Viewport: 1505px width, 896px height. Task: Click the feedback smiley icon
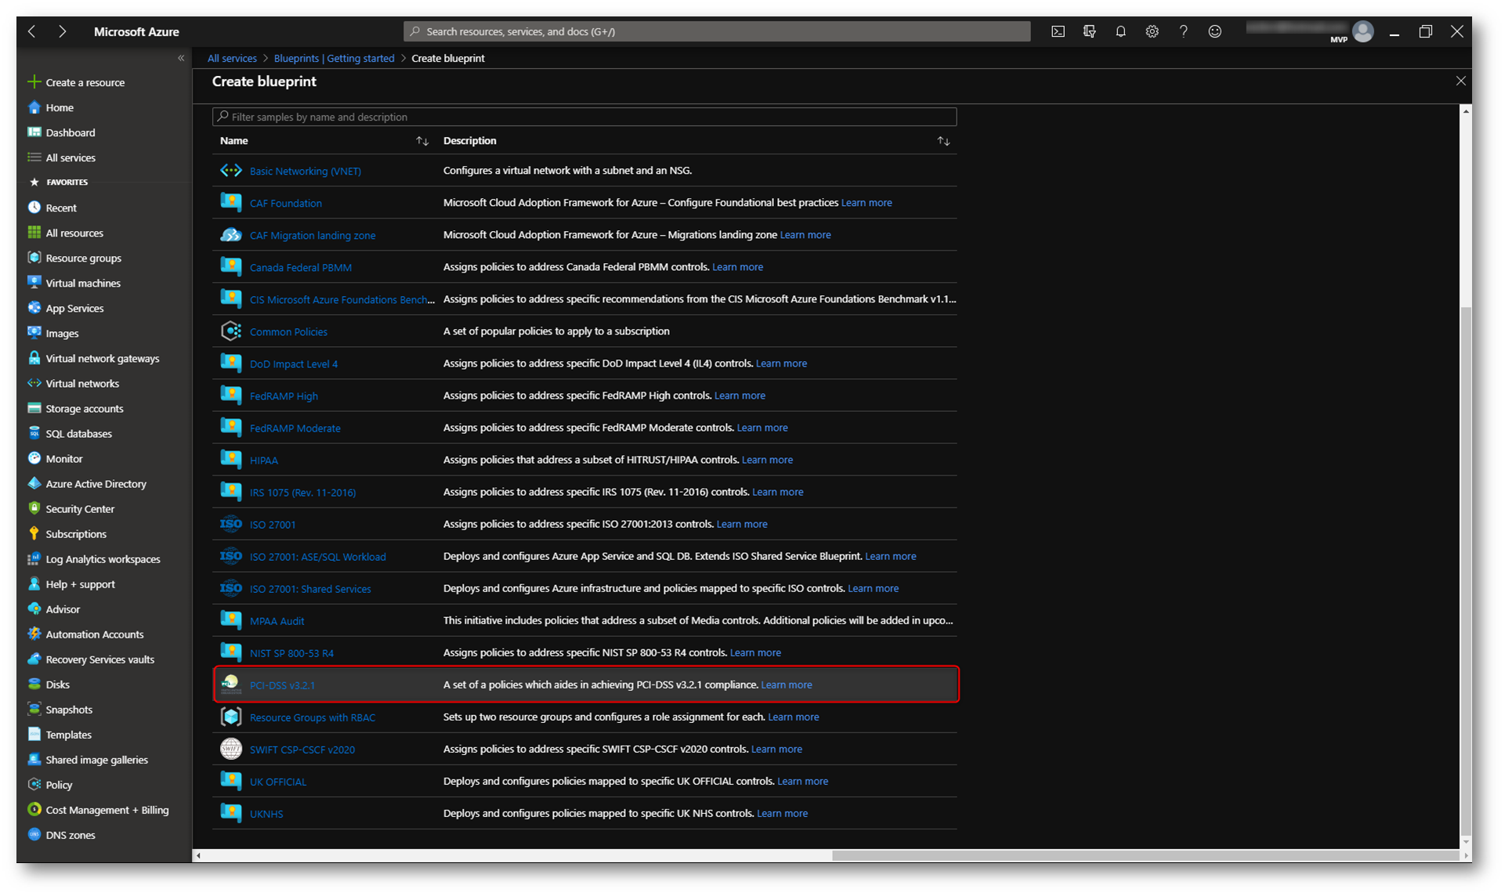(1214, 31)
